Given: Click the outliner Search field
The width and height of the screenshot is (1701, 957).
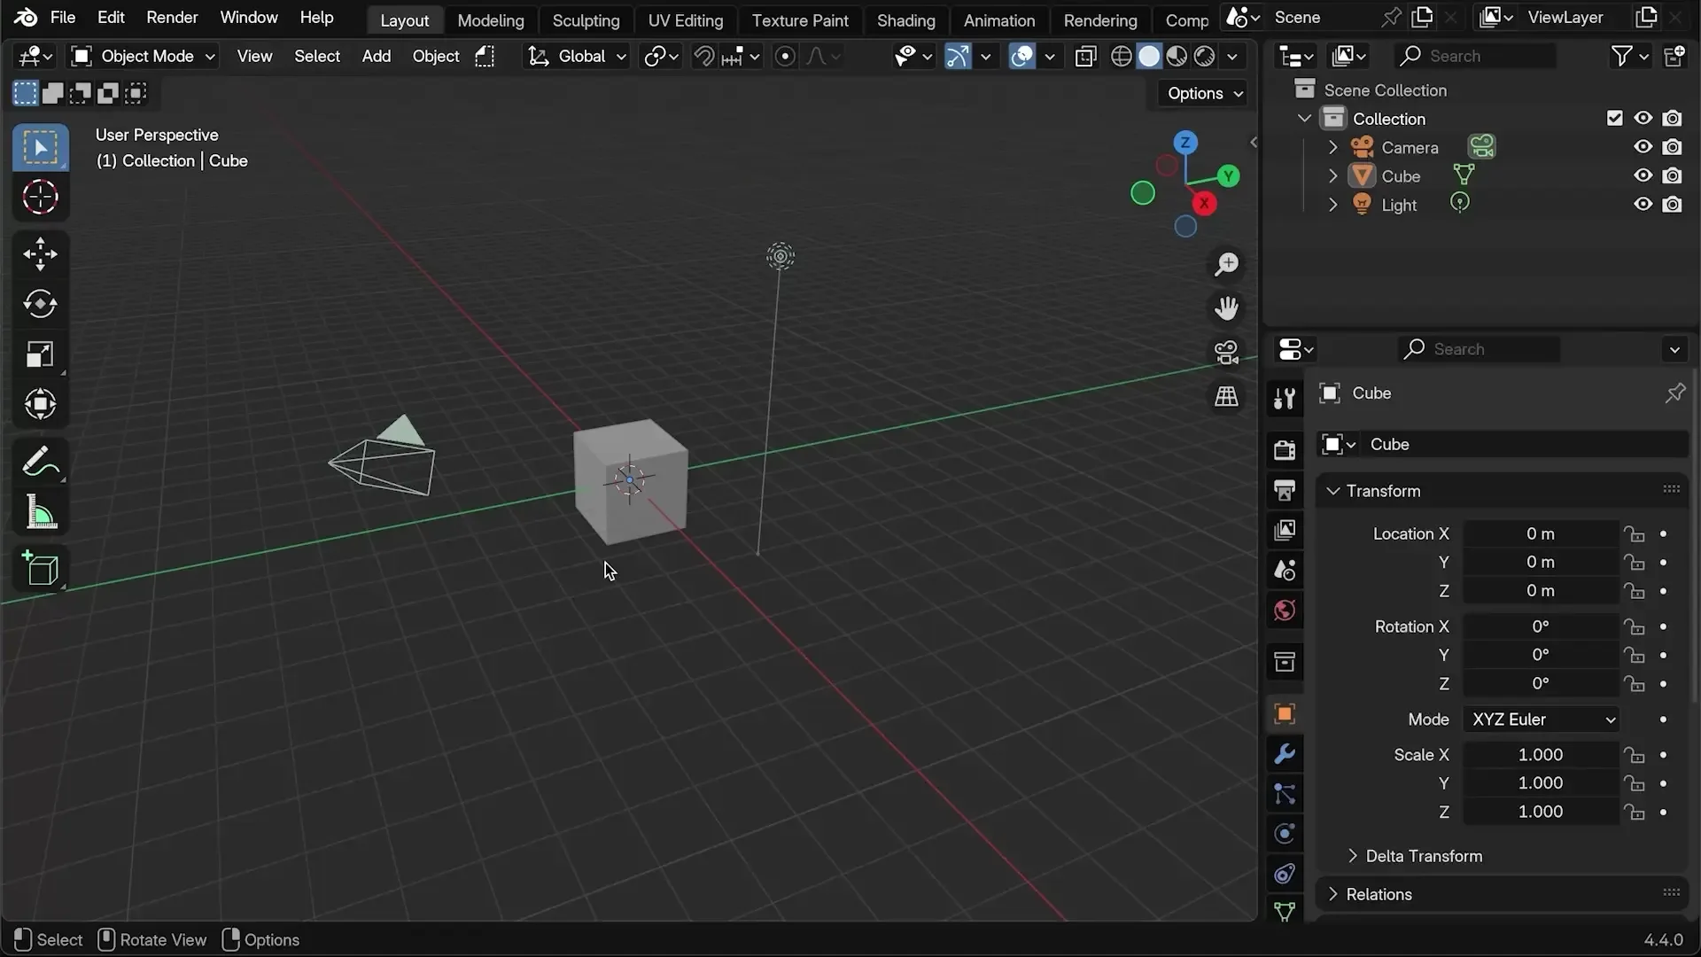Looking at the screenshot, I should [1475, 56].
